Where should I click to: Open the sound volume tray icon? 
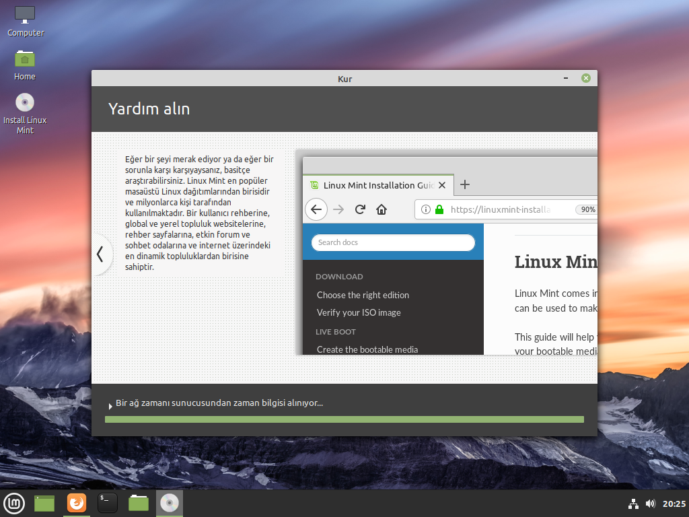(x=651, y=504)
